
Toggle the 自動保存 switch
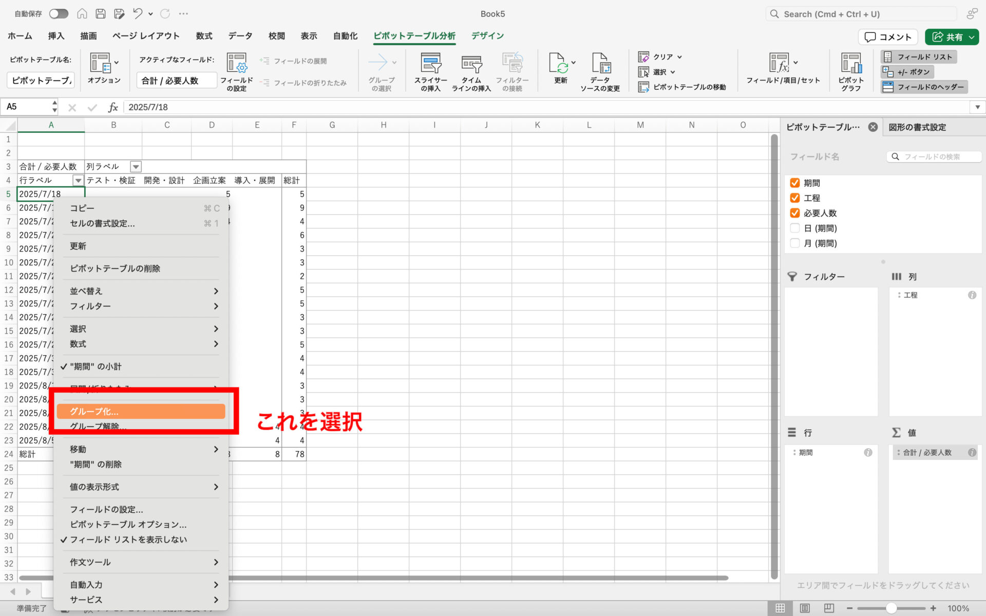coord(59,14)
